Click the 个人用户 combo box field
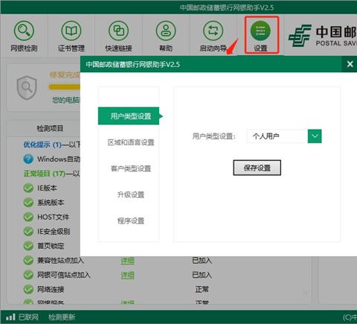Image resolution: width=357 pixels, height=324 pixels. tap(277, 136)
